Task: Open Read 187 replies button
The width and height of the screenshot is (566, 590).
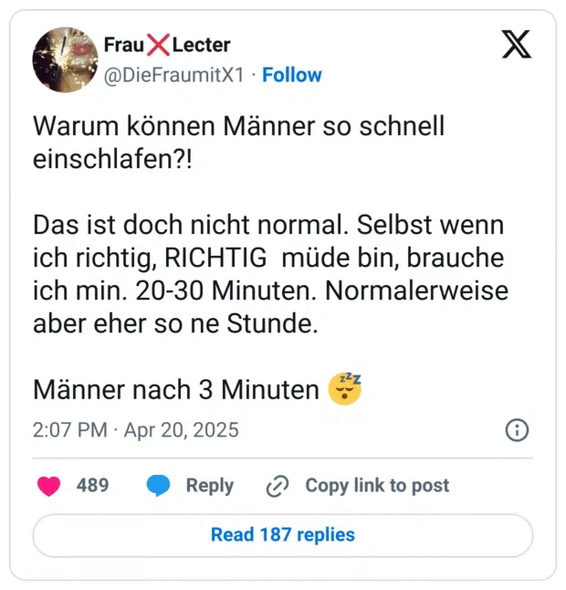Action: click(282, 535)
